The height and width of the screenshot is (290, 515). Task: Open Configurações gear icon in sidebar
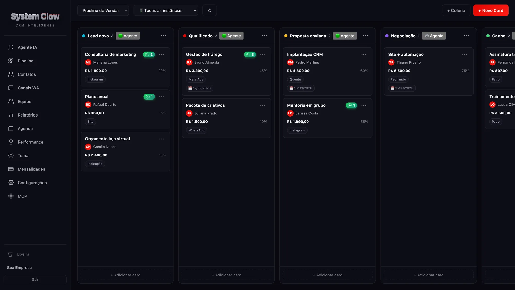[11, 183]
